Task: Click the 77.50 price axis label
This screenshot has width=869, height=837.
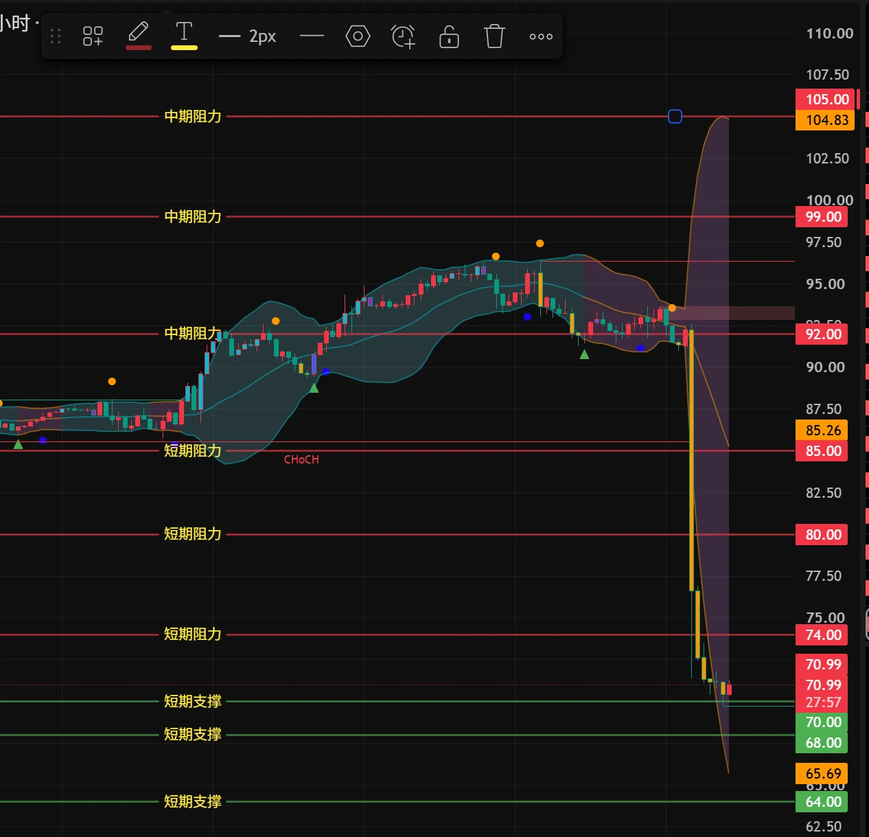Action: click(824, 576)
